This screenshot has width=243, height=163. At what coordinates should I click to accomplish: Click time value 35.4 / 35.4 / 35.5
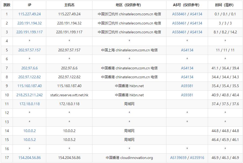[225, 86]
